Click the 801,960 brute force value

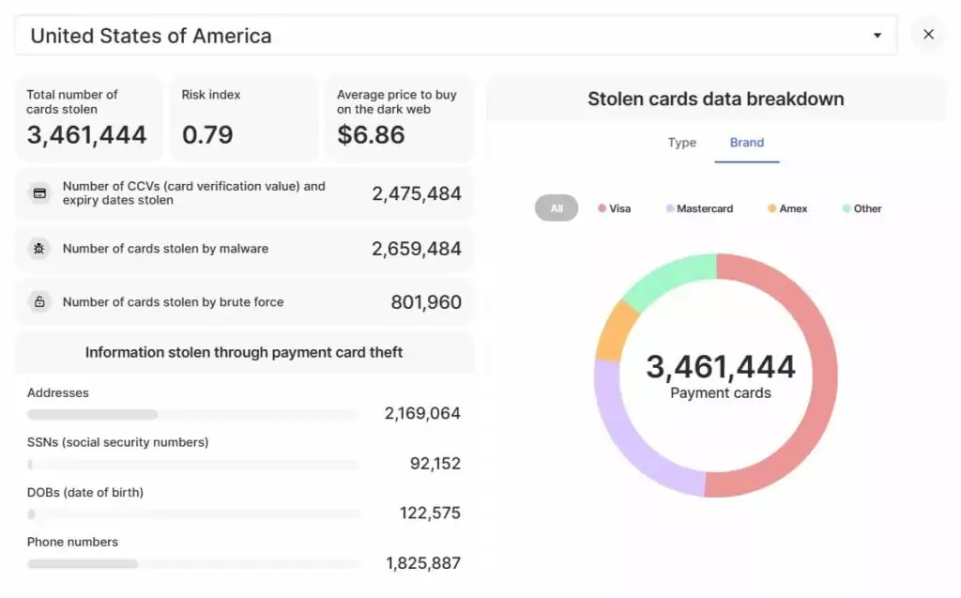pyautogui.click(x=426, y=302)
